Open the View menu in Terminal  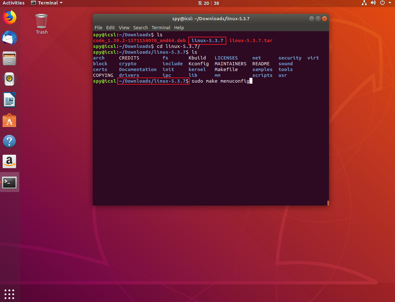click(x=124, y=28)
